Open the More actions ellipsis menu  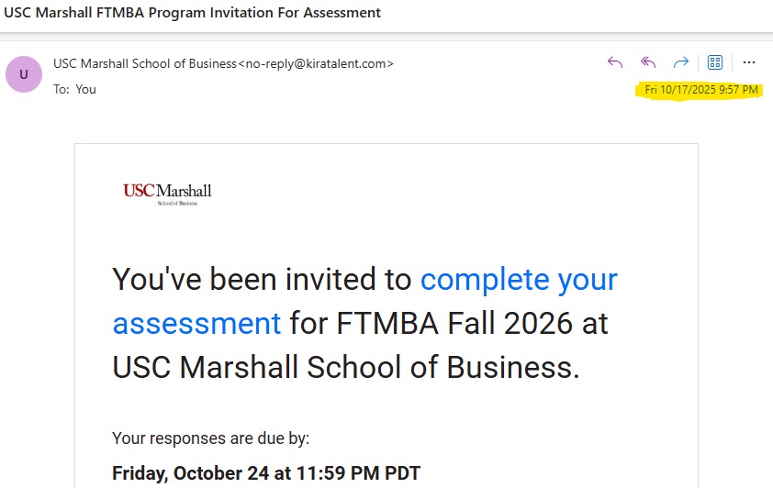tap(749, 62)
